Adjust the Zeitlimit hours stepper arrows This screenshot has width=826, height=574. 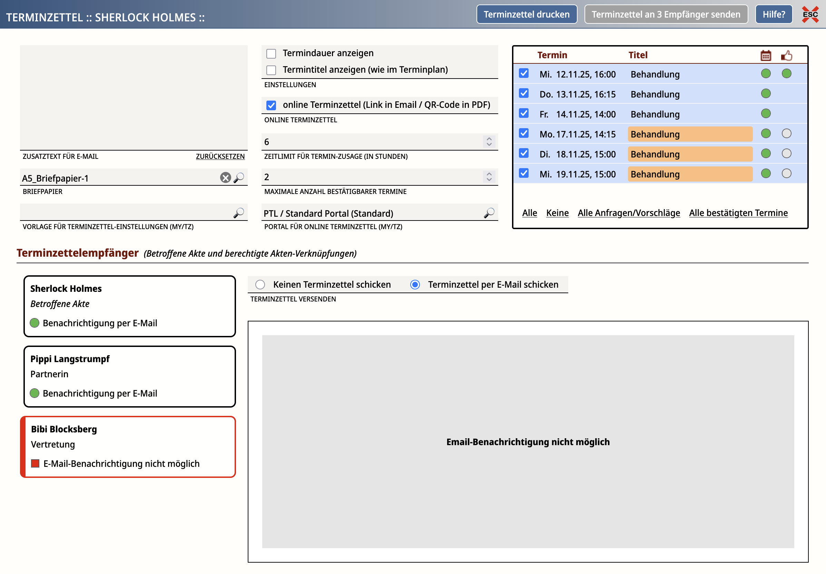point(489,142)
